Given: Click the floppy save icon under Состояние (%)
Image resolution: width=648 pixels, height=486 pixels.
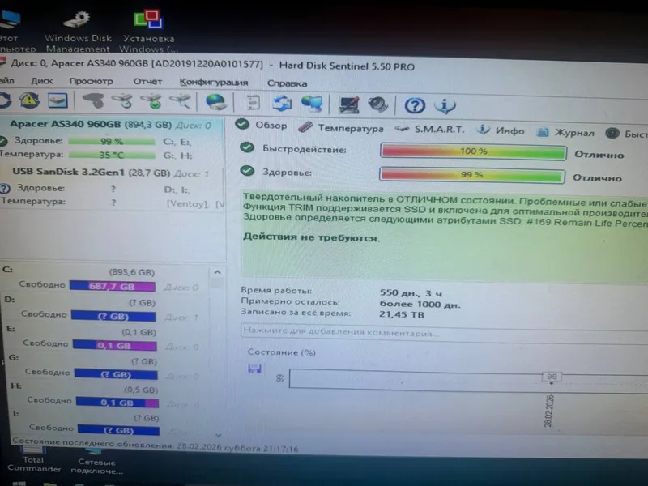Looking at the screenshot, I should click(254, 369).
